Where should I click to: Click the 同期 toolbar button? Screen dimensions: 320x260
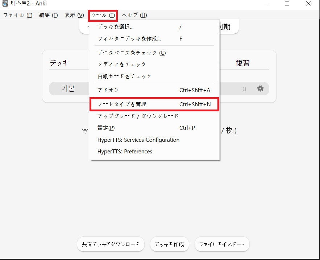[225, 27]
